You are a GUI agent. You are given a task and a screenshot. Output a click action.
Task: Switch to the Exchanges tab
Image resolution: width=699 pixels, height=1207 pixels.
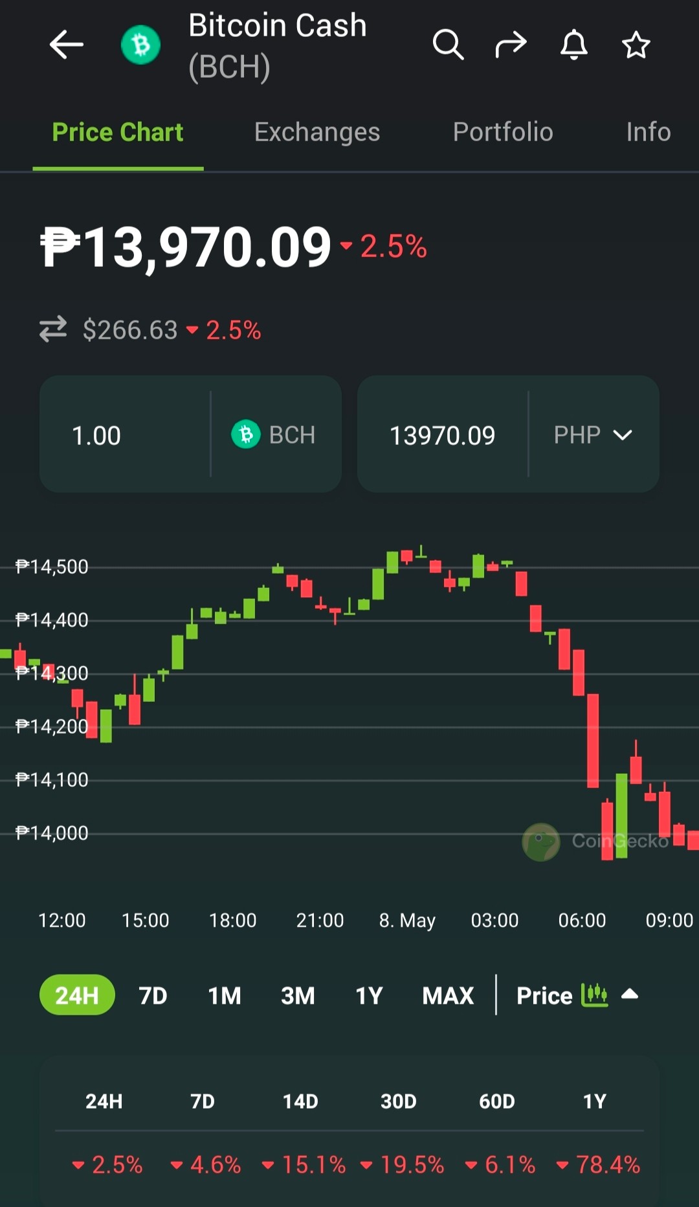317,132
